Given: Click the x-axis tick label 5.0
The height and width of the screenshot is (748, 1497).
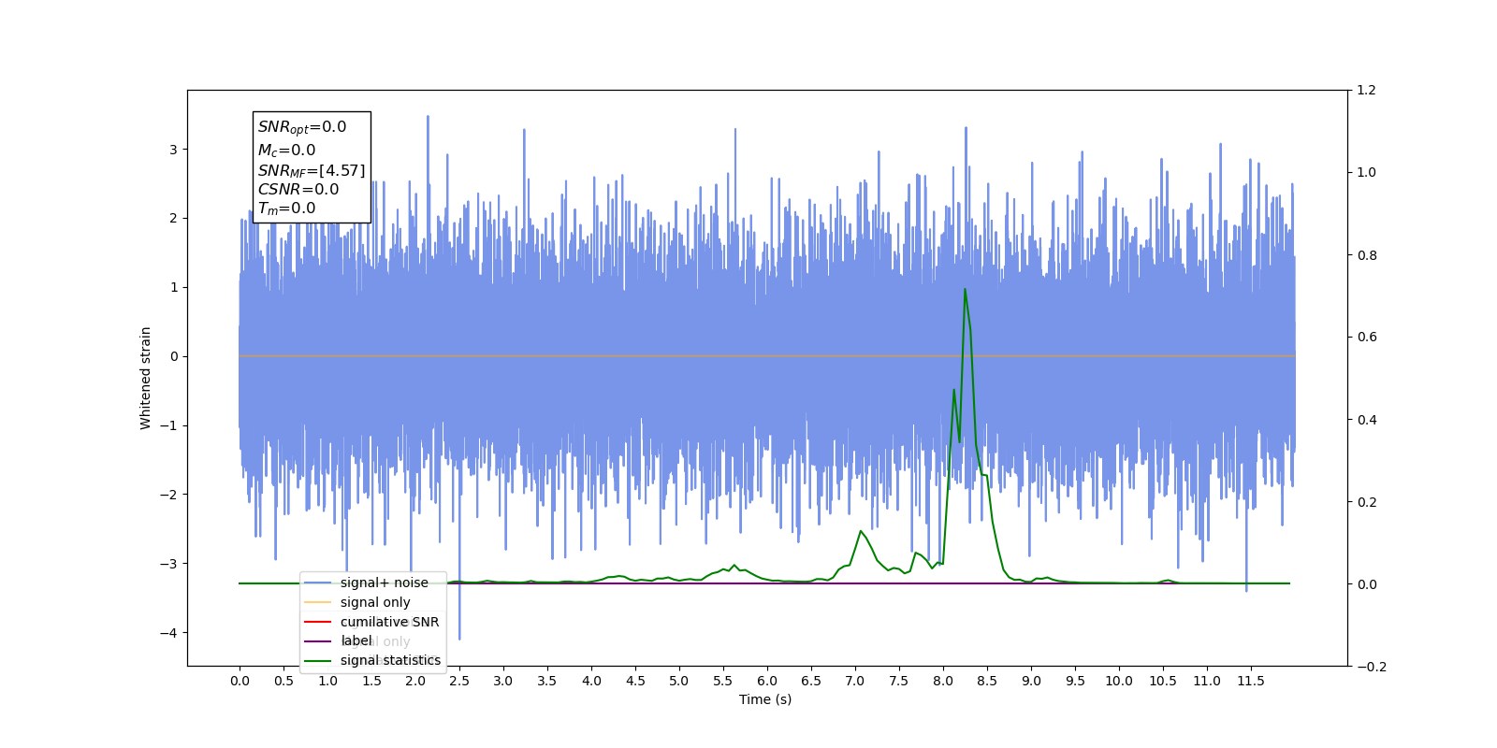Looking at the screenshot, I should tap(679, 681).
